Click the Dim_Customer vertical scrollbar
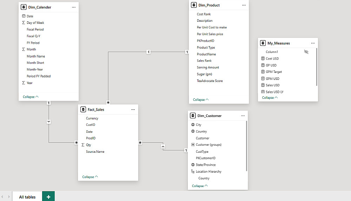 247,145
